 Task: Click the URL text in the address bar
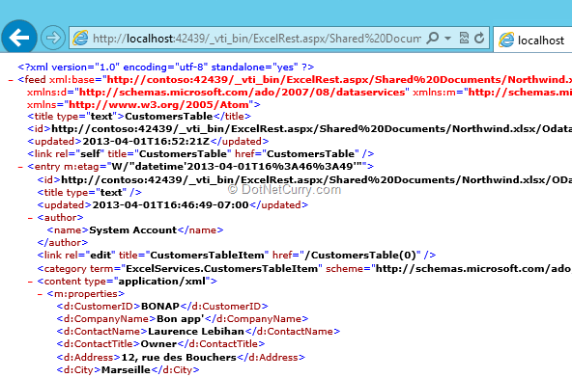click(x=257, y=39)
